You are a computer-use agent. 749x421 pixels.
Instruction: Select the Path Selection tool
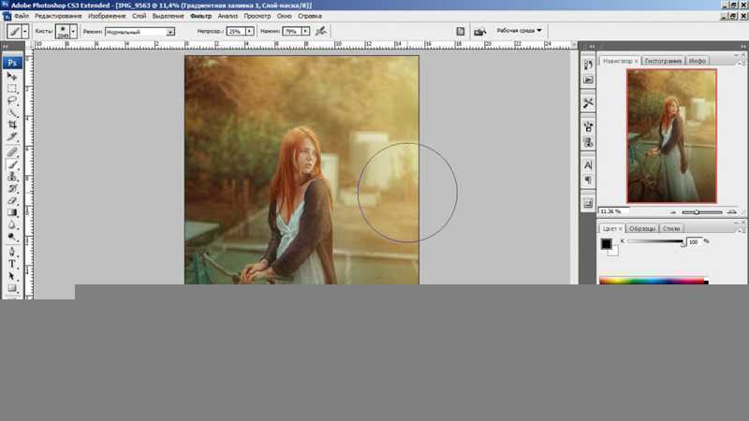click(x=12, y=276)
